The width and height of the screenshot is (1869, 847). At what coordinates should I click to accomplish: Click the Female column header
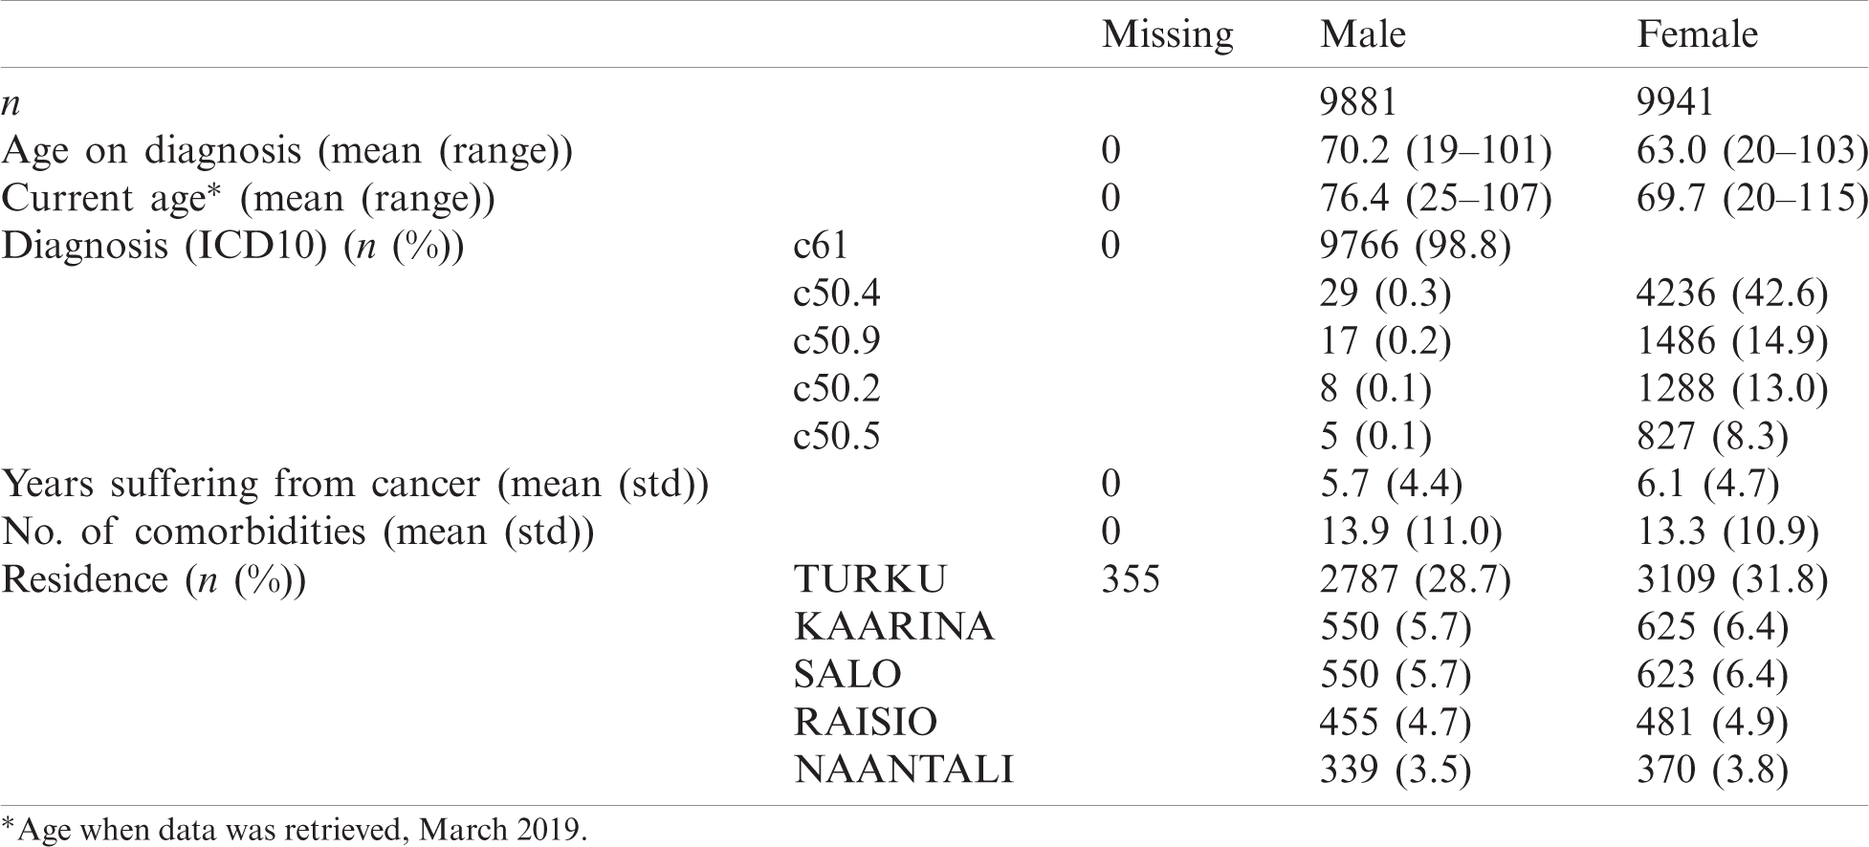click(x=1697, y=34)
